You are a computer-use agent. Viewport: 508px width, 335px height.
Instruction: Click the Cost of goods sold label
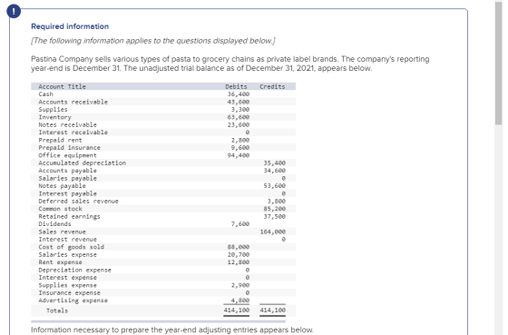(x=72, y=247)
